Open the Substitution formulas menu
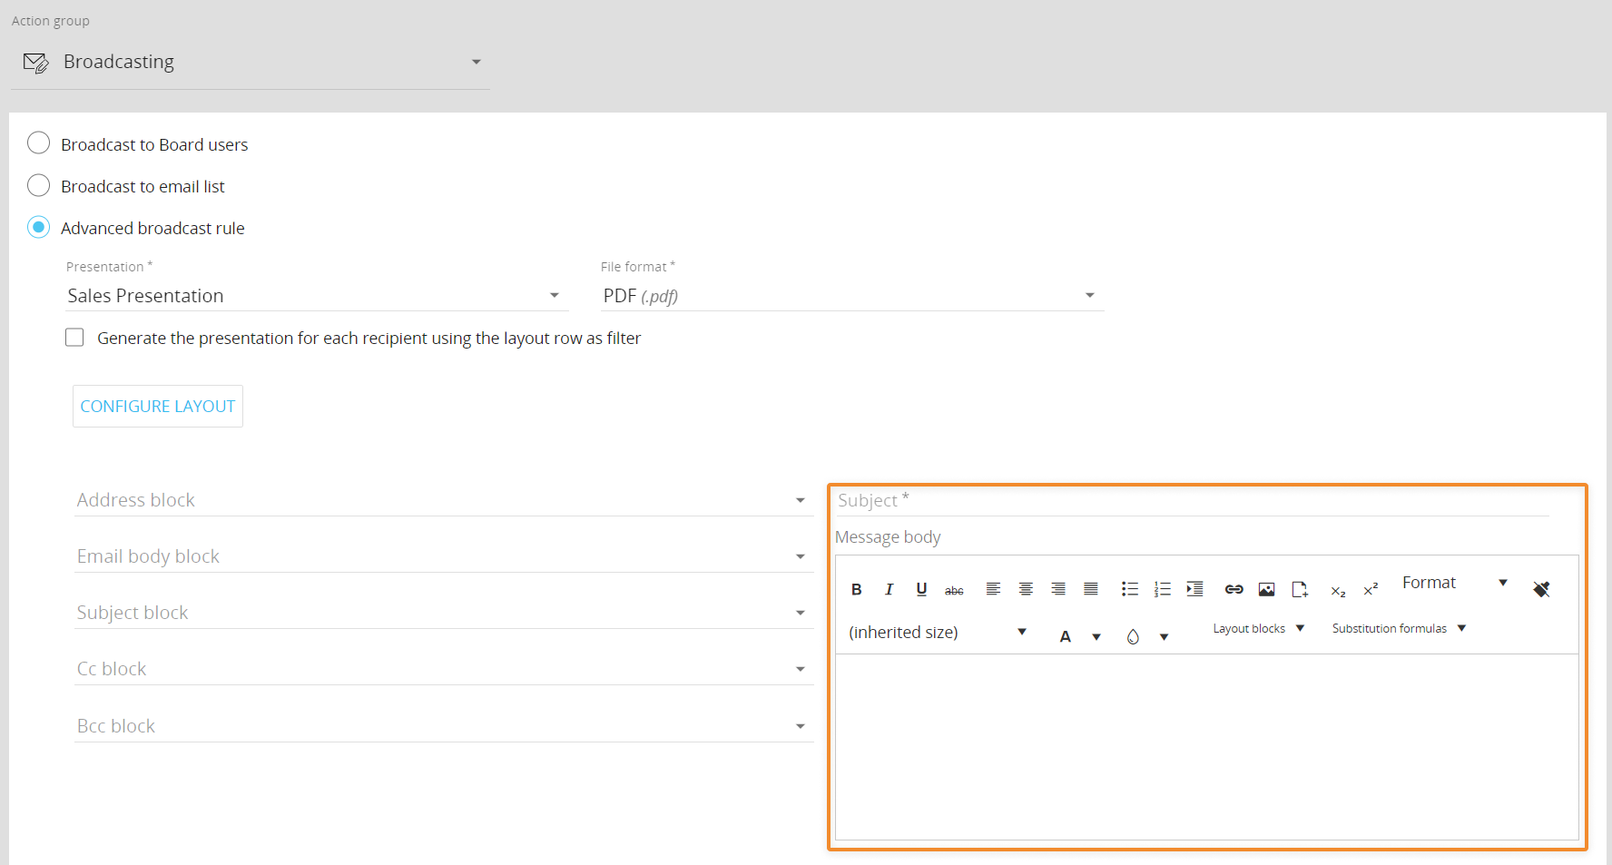1612x865 pixels. point(1399,628)
